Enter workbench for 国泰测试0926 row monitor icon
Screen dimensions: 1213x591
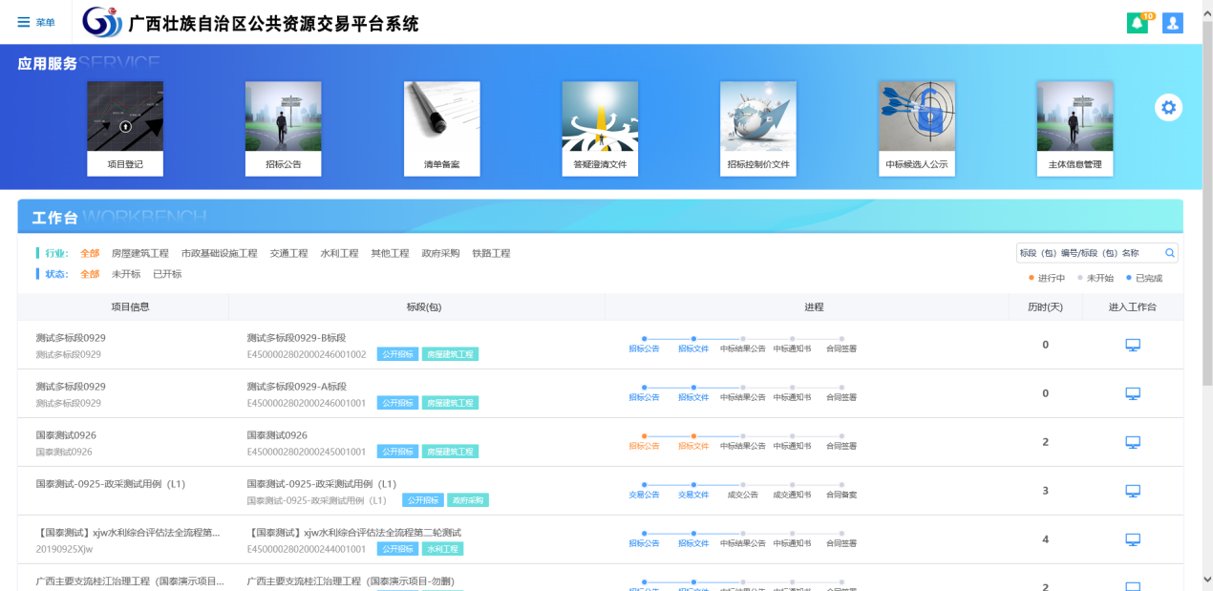[1133, 442]
